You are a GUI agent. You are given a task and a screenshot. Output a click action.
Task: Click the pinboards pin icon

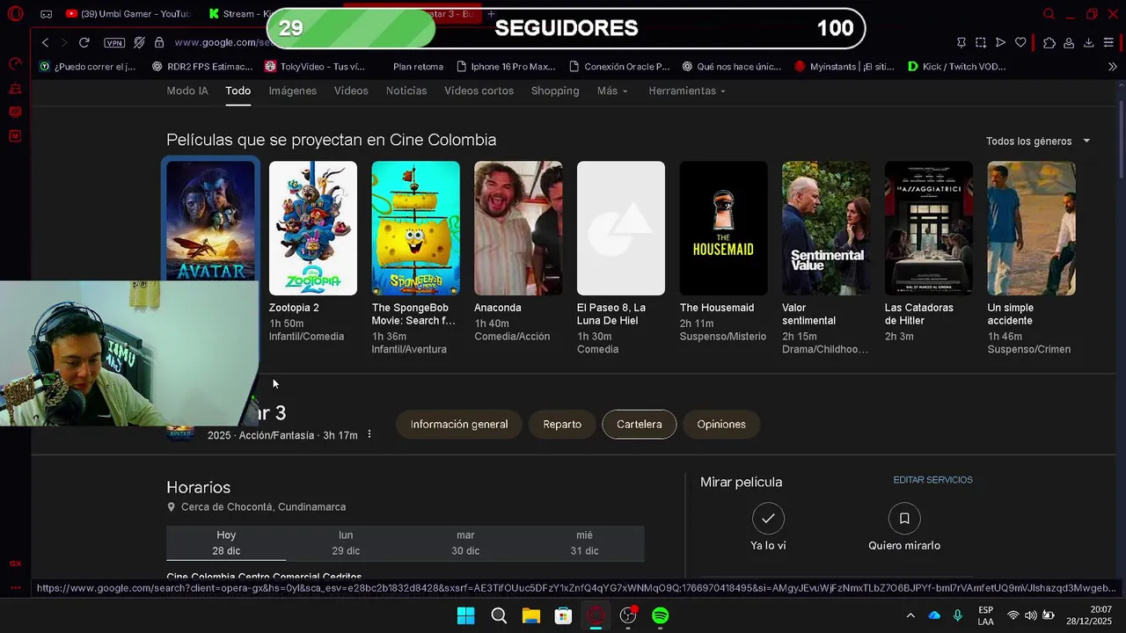pyautogui.click(x=961, y=42)
